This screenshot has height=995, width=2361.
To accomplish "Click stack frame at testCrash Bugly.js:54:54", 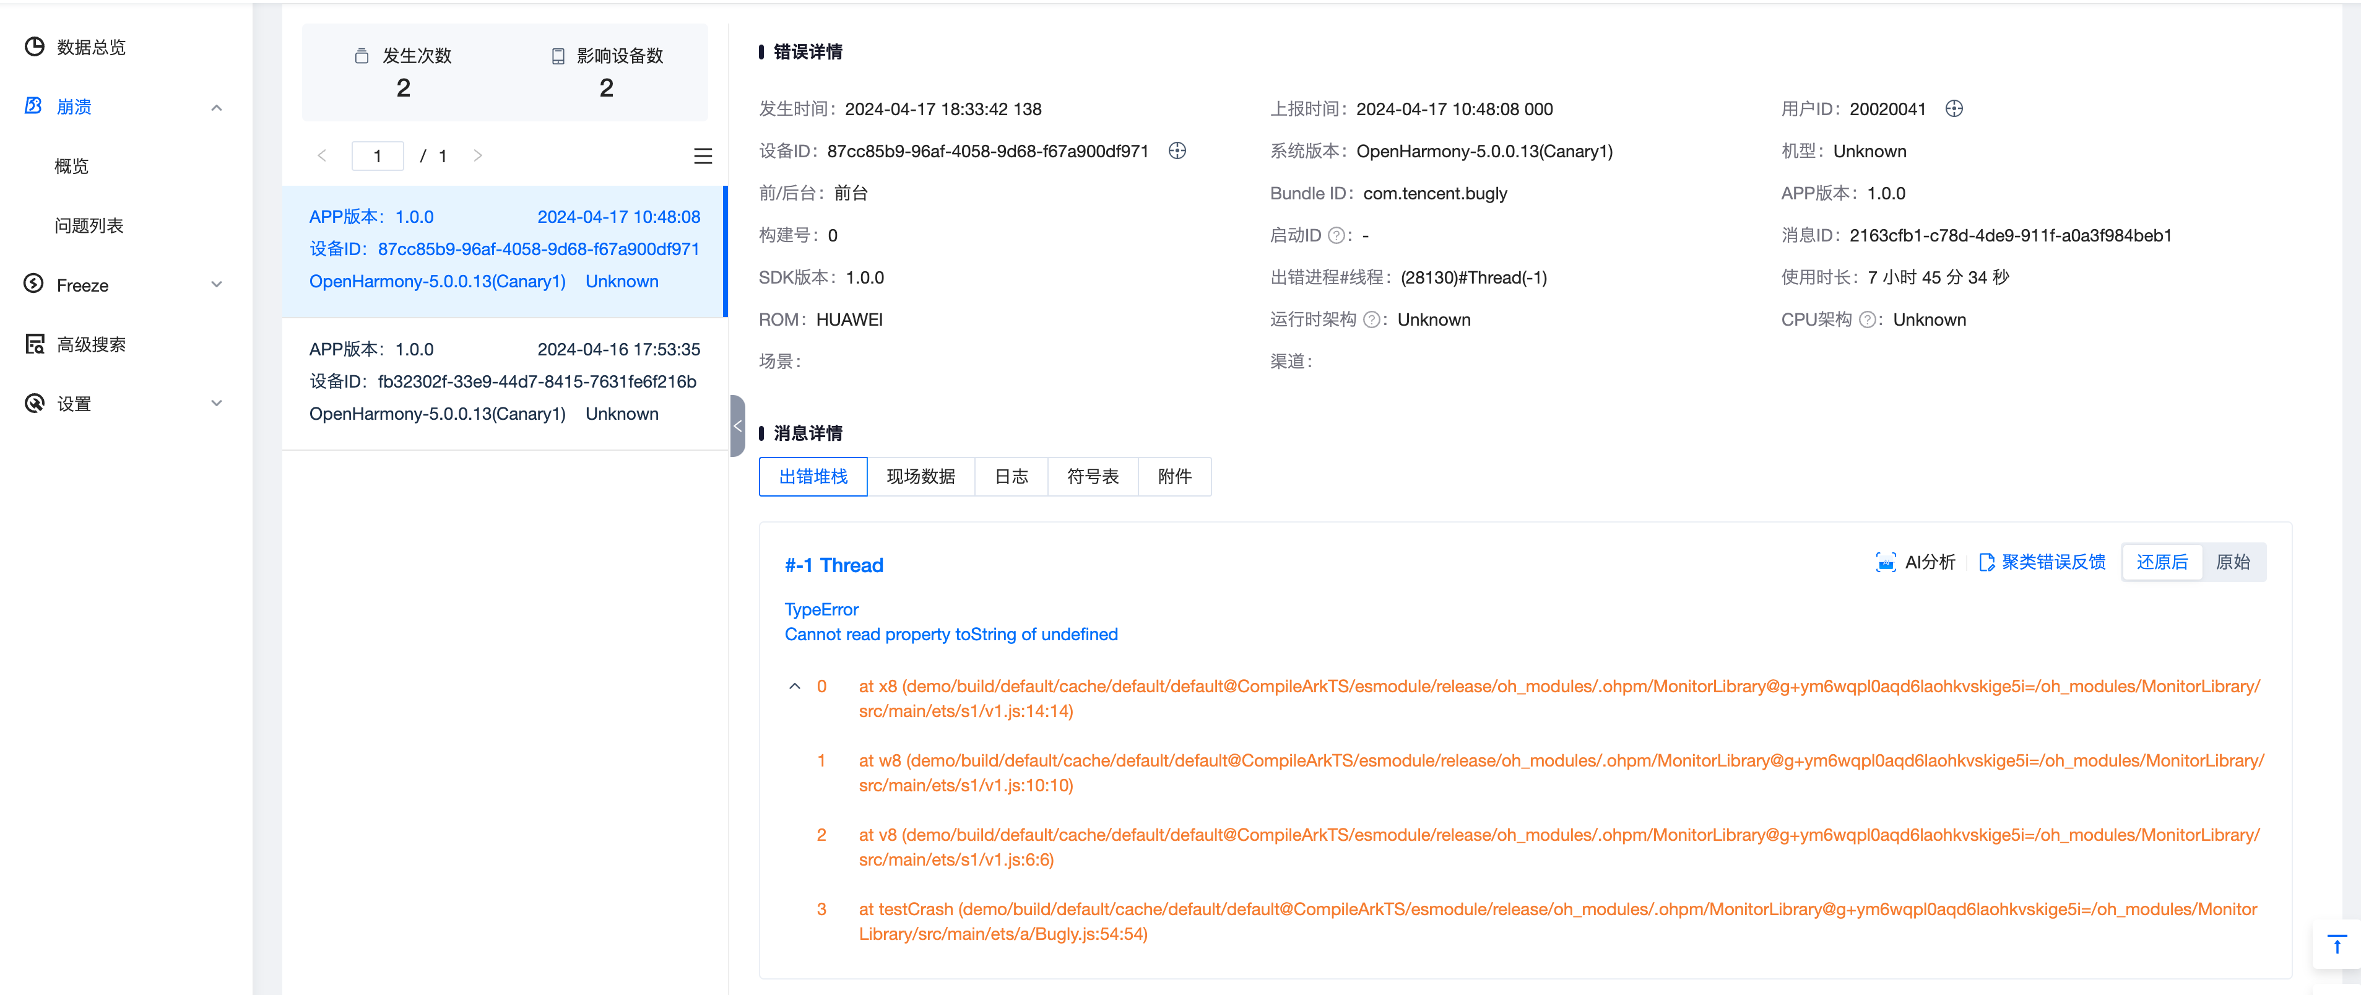I will 1557,922.
